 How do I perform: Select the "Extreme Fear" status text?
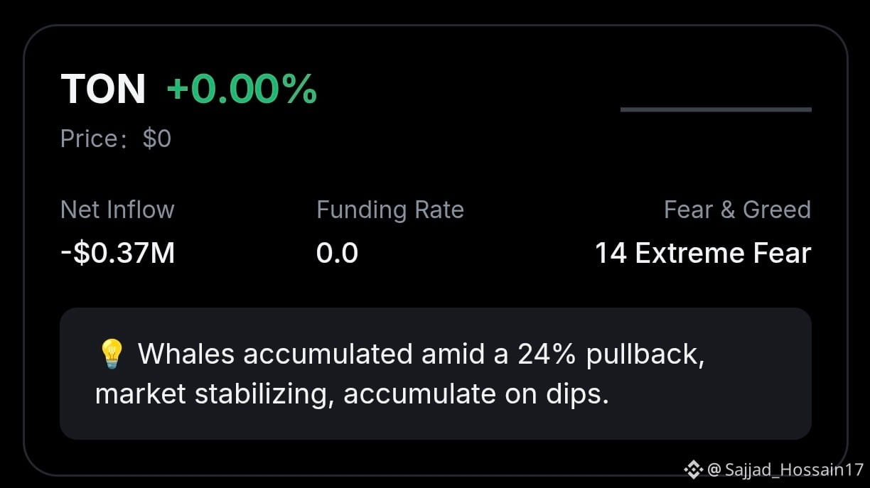coord(723,253)
